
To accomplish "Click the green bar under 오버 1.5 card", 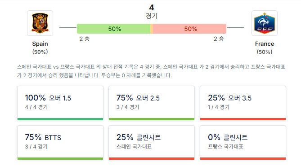I will [x=60, y=119].
